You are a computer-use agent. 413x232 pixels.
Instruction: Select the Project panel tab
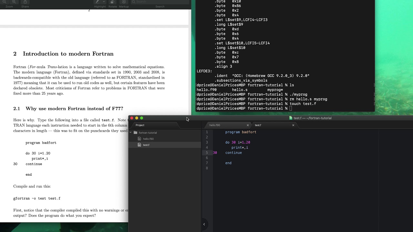point(140,125)
